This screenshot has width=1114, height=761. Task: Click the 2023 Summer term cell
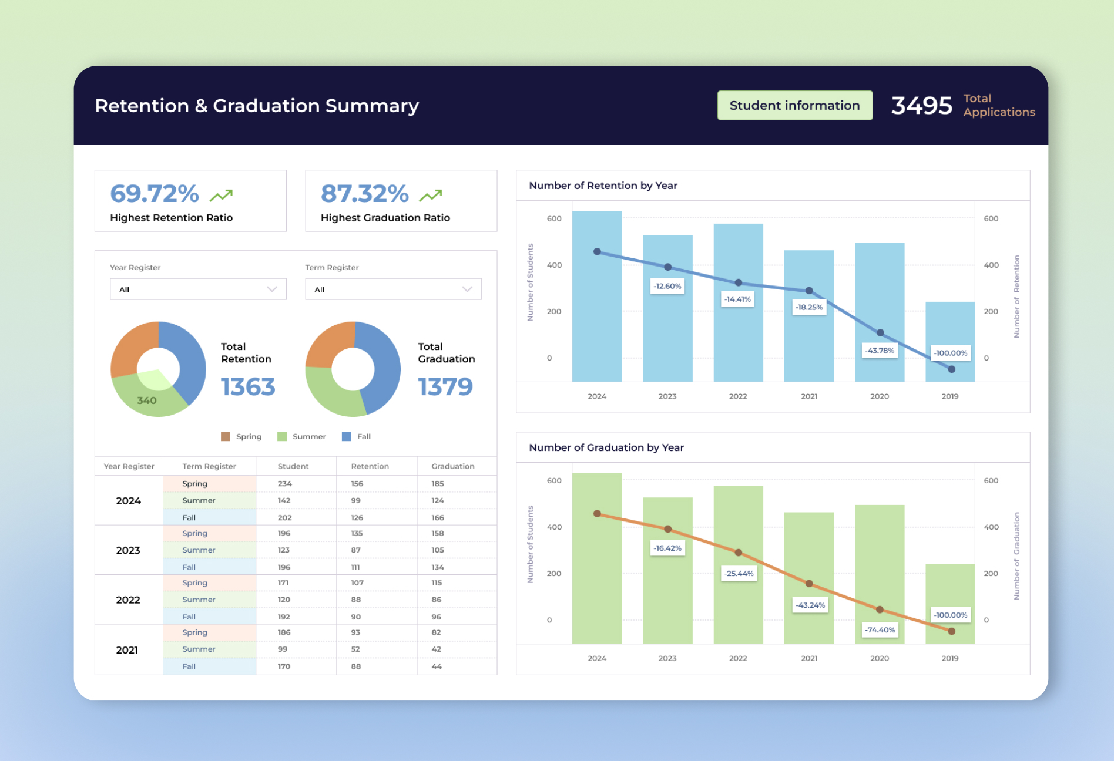pos(209,550)
